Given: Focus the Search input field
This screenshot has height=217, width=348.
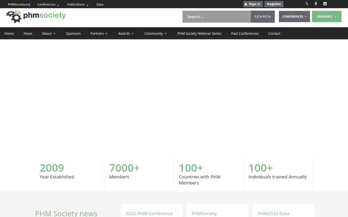Looking at the screenshot, I should pyautogui.click(x=217, y=16).
